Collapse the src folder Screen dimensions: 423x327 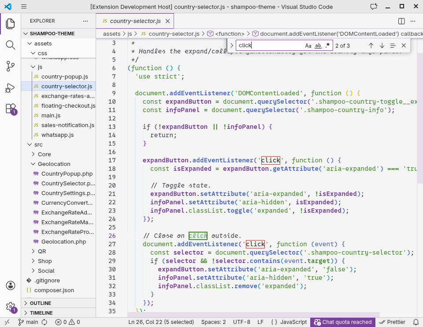58,145
